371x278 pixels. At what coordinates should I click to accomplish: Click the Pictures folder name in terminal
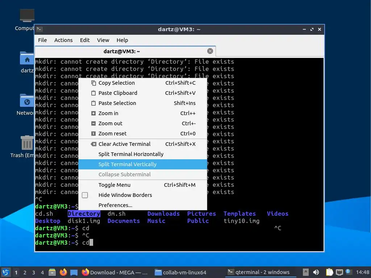(201, 214)
